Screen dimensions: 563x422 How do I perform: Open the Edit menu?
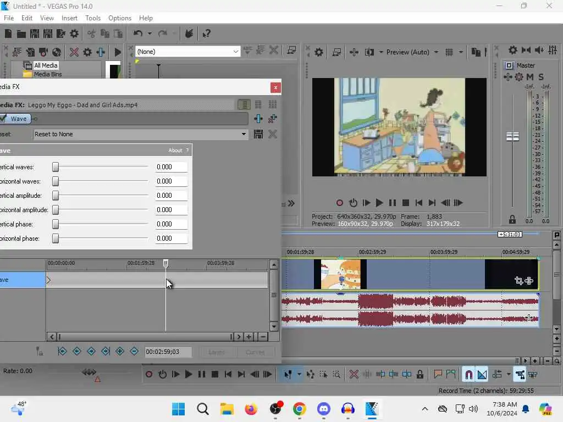pos(26,18)
